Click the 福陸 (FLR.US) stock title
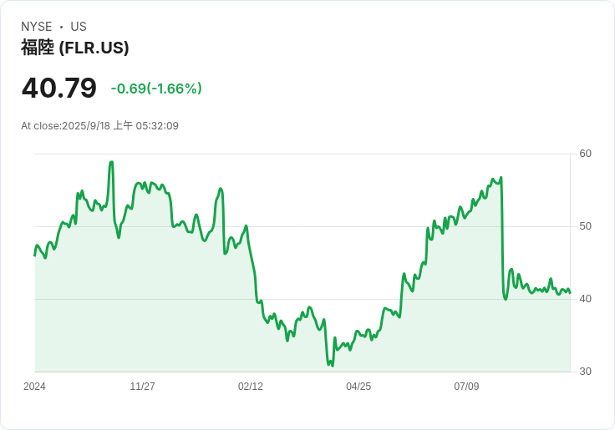 click(x=75, y=48)
